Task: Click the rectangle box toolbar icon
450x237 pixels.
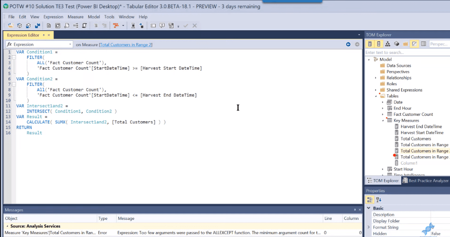Action: (x=153, y=26)
